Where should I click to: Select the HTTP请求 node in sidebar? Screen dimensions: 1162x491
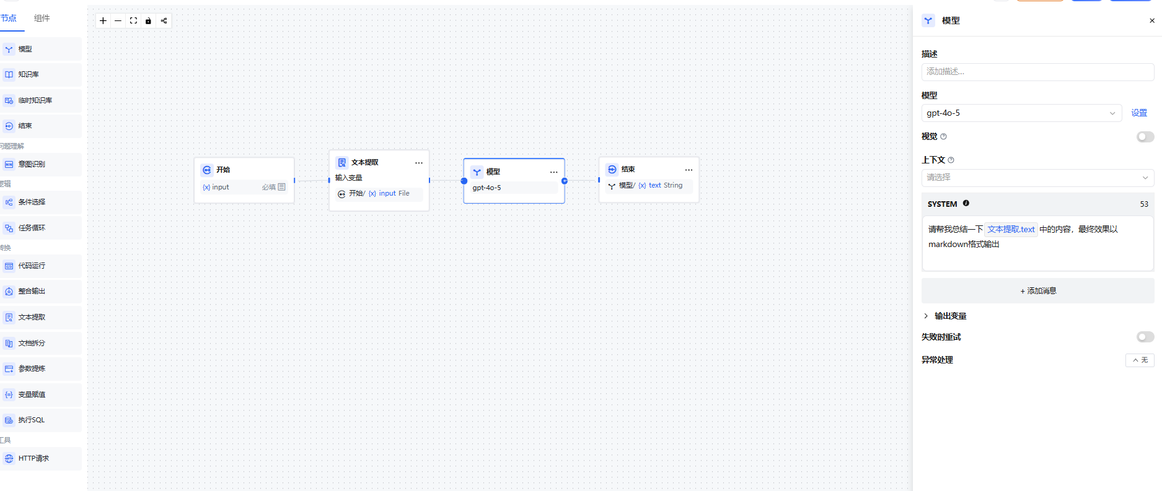click(41, 459)
